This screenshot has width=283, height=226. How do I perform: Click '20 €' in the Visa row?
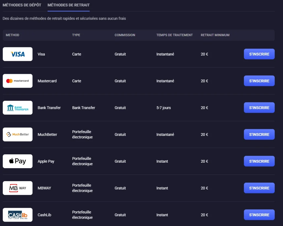[205, 54]
